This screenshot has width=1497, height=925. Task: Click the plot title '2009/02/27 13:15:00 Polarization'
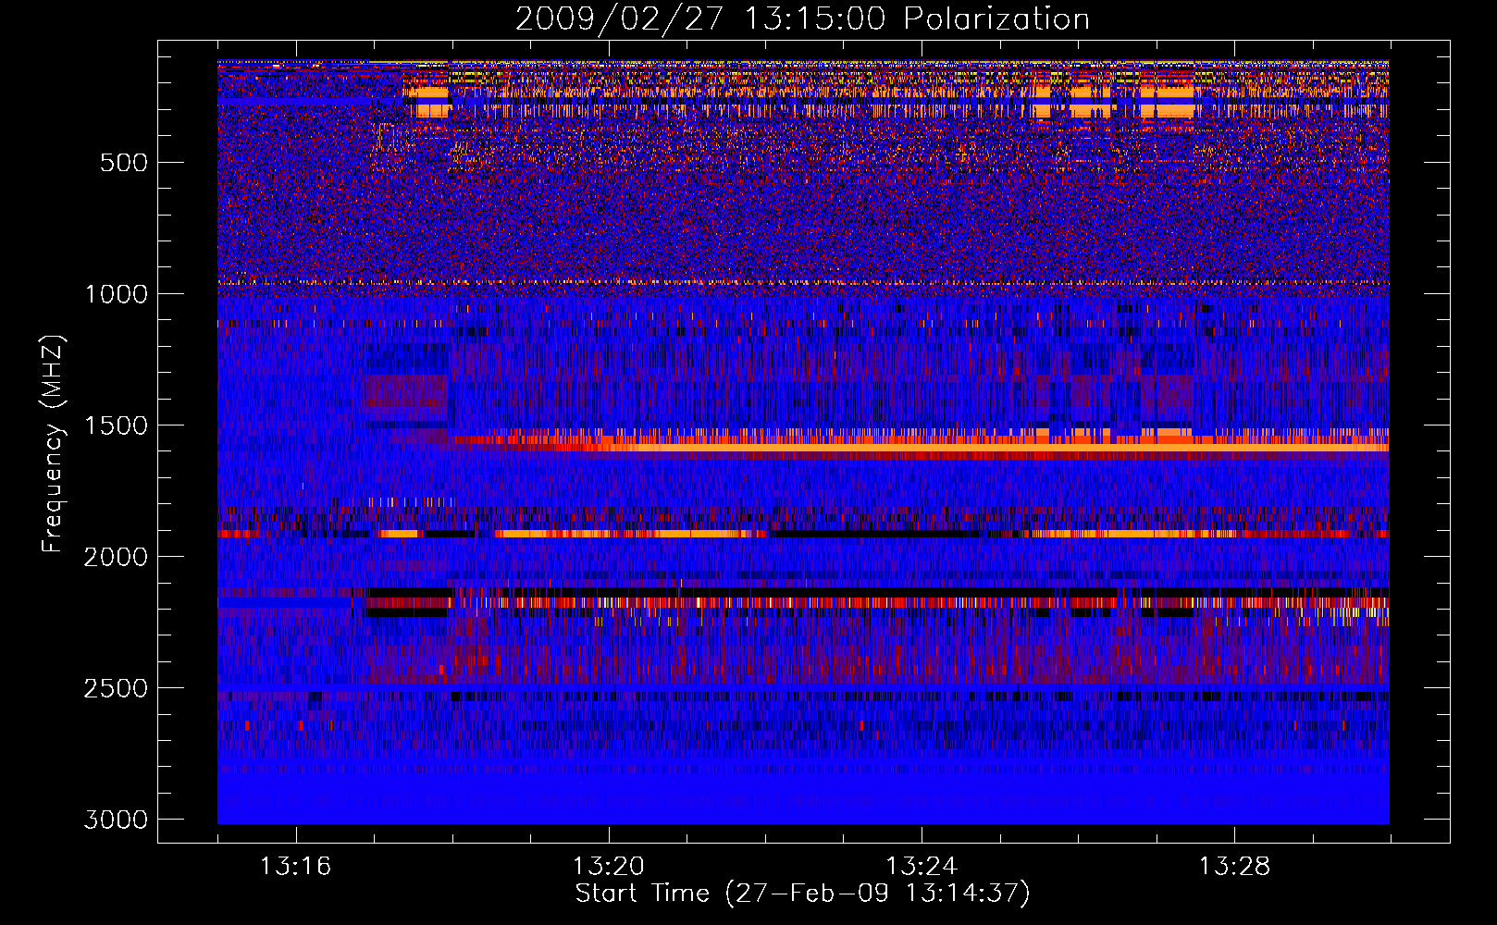tap(802, 18)
